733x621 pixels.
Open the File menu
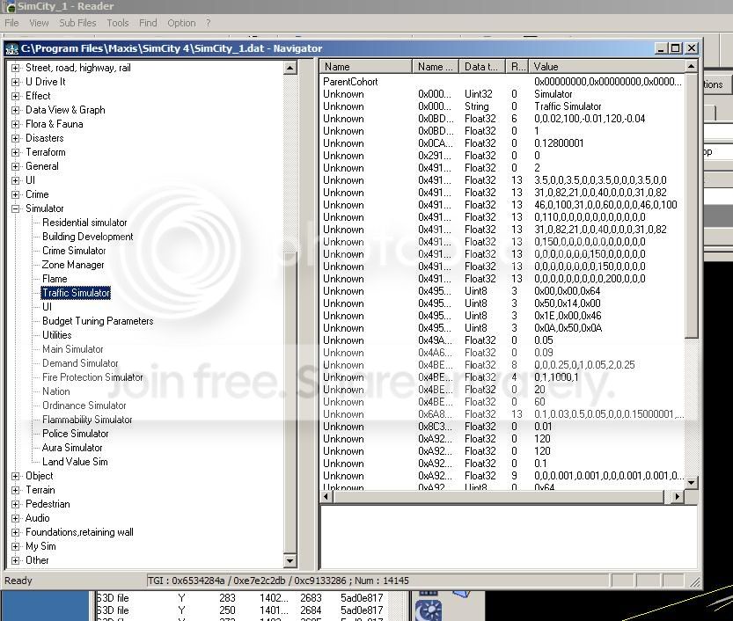click(11, 23)
